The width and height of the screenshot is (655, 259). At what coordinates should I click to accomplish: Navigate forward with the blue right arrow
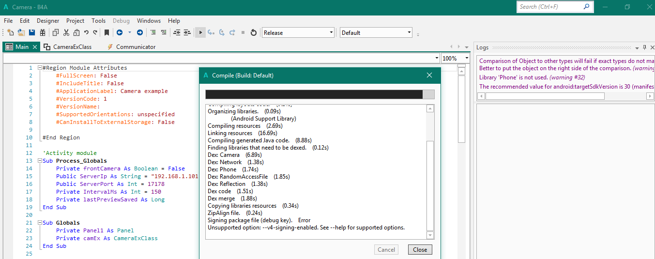pos(140,32)
